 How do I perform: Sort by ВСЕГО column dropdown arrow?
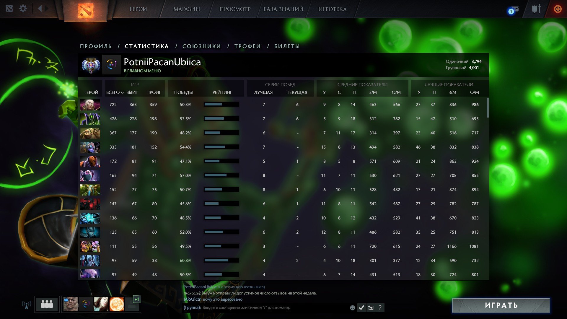click(122, 93)
